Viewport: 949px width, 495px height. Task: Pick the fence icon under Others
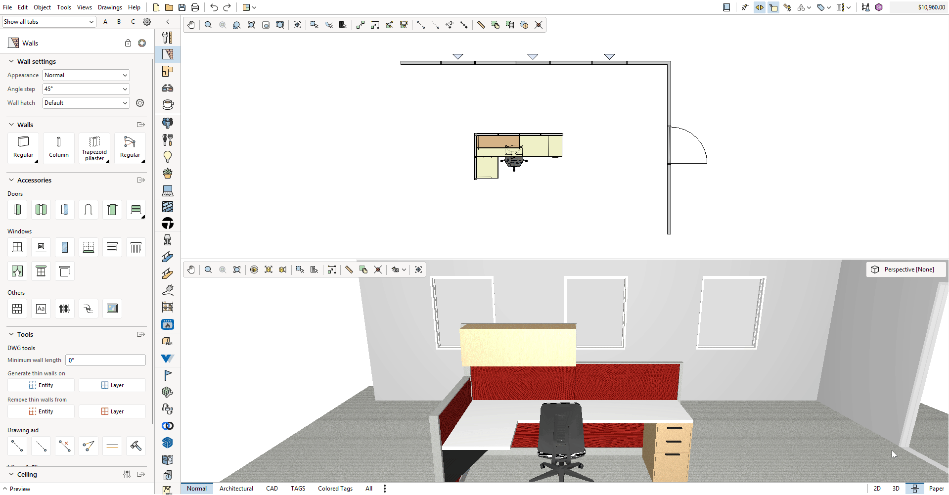tap(65, 309)
